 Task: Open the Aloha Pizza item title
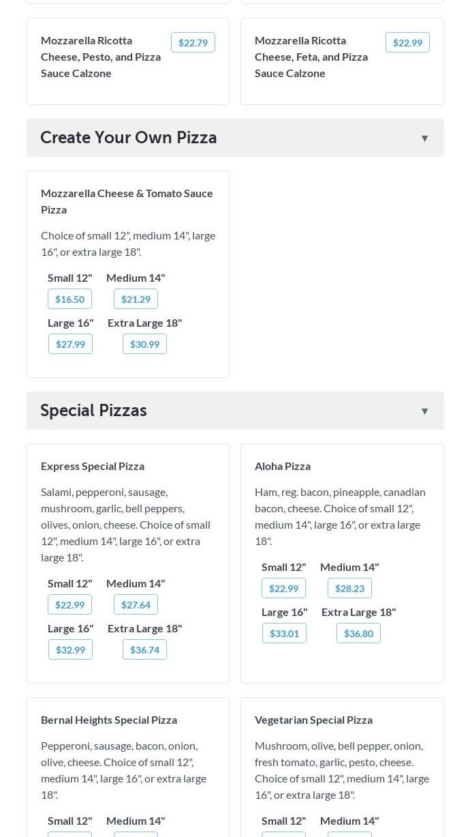[x=283, y=466]
